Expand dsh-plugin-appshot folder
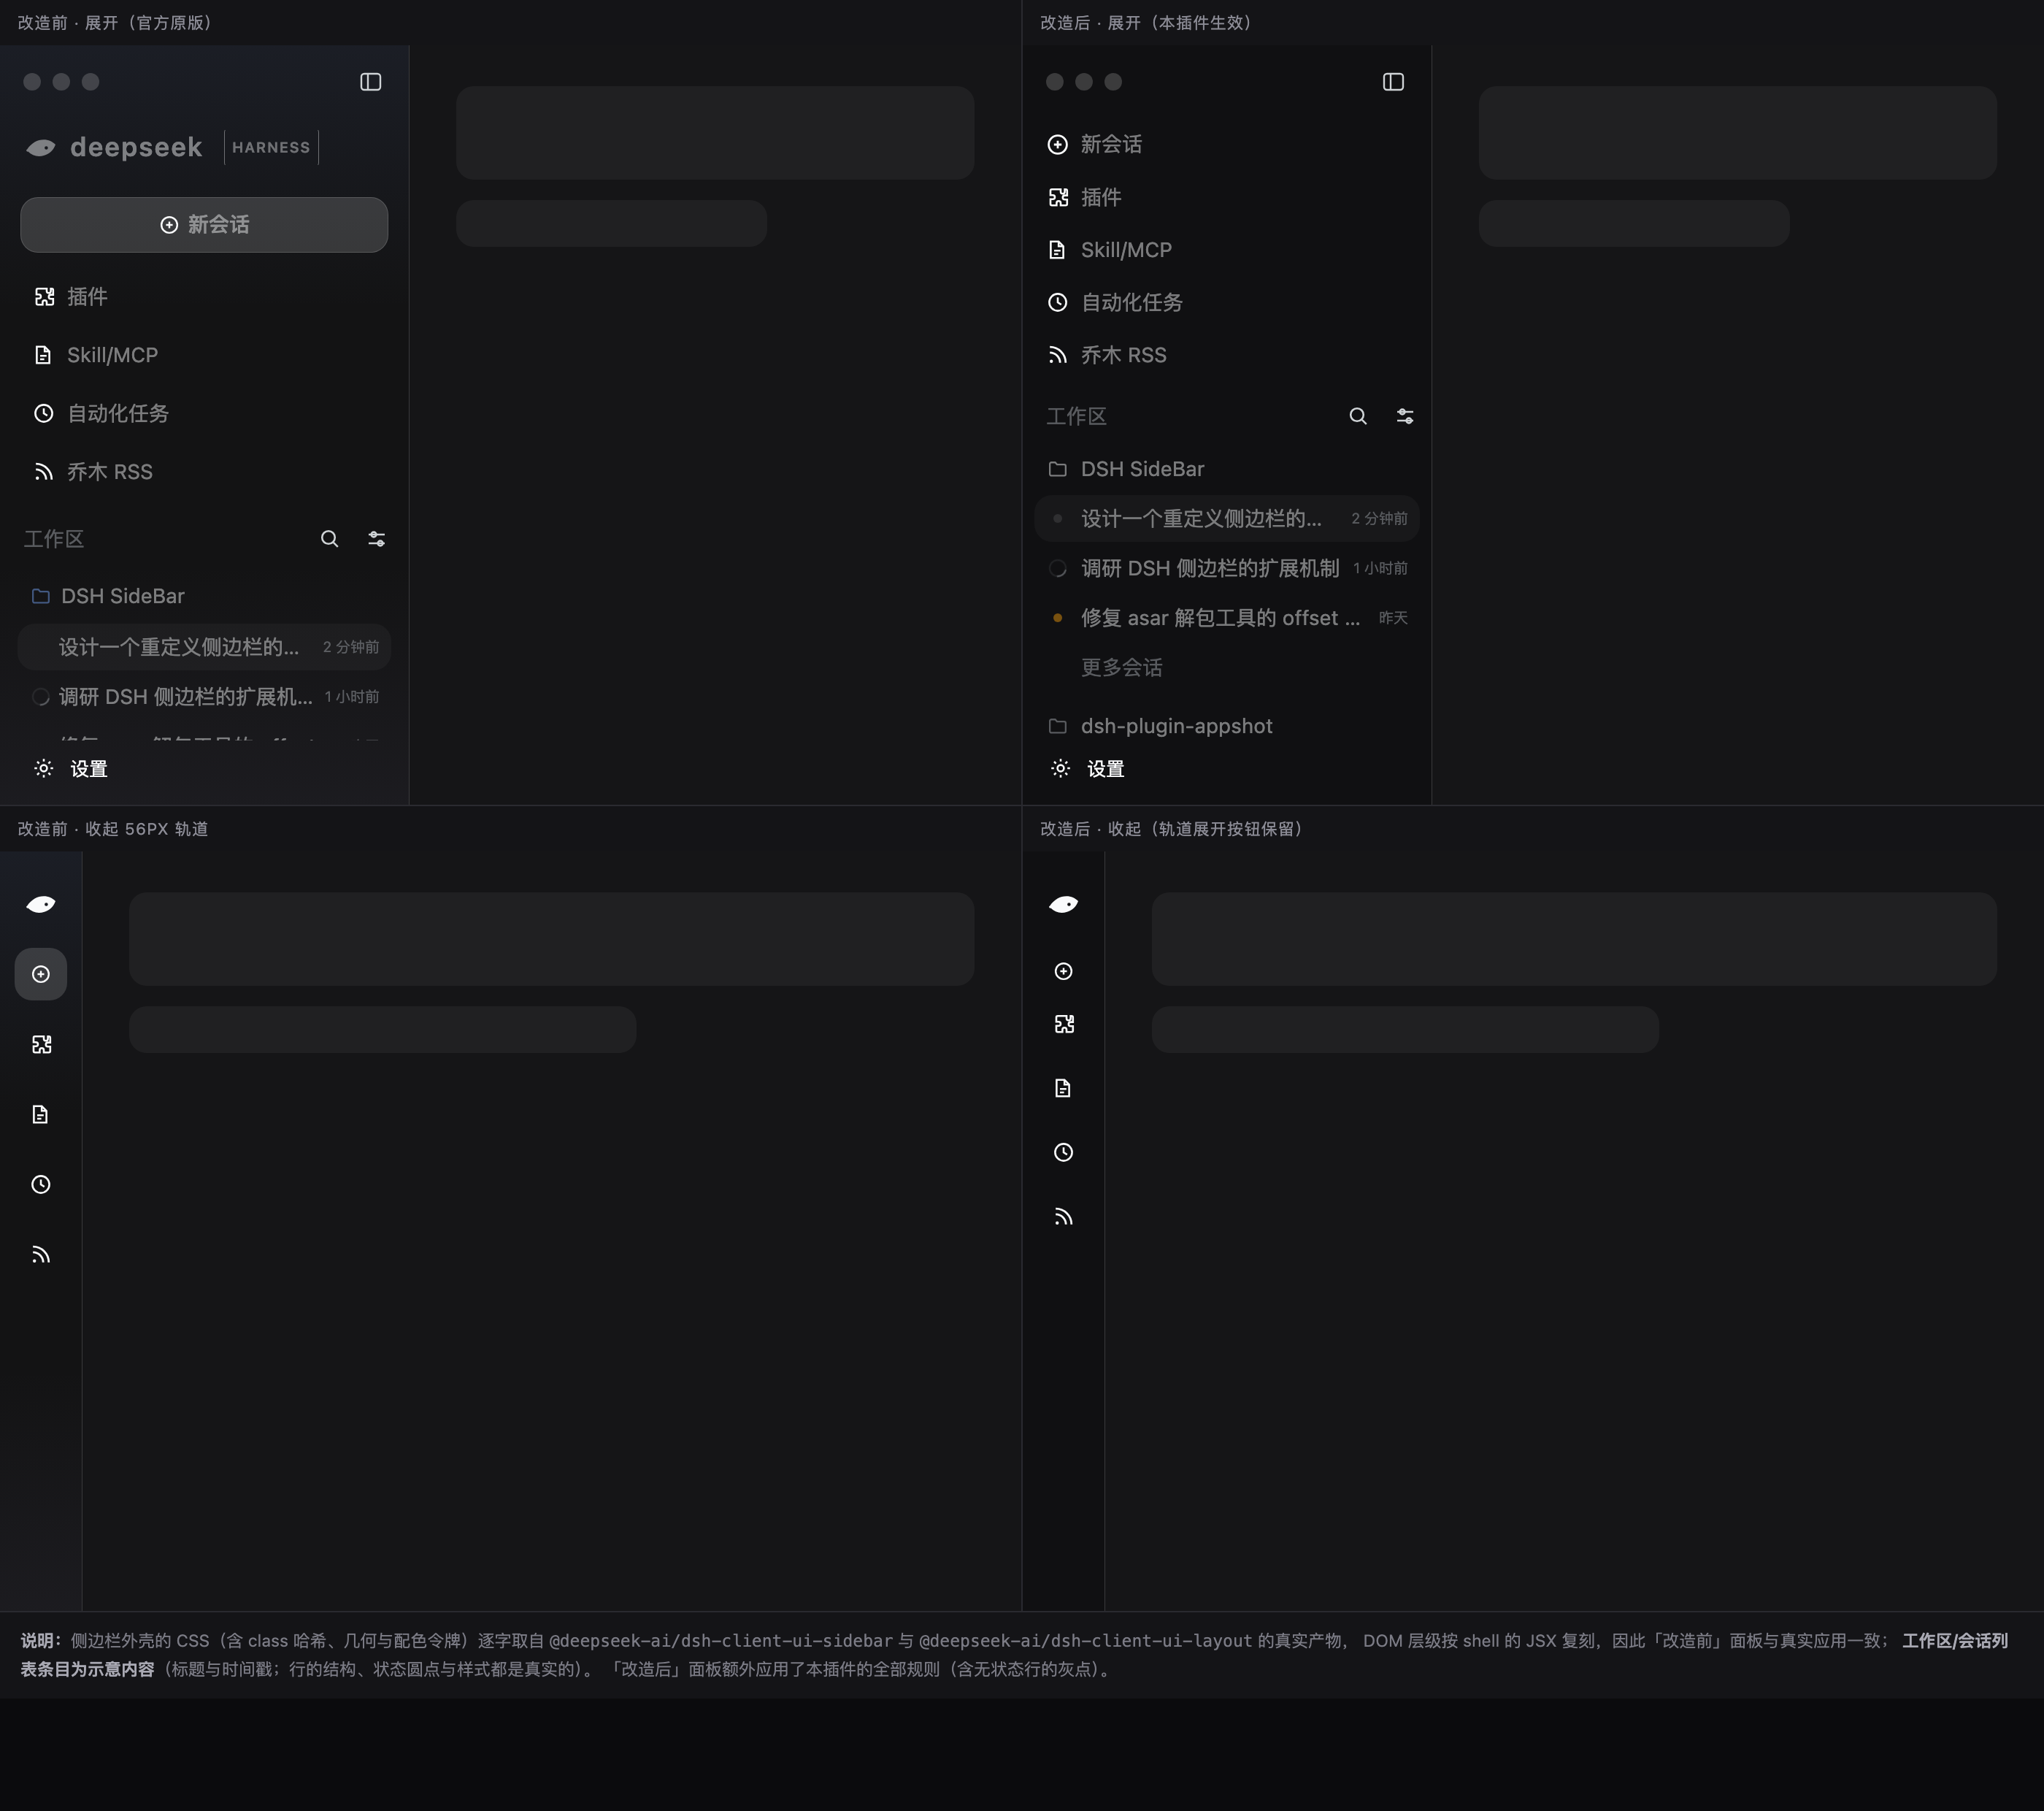The height and width of the screenshot is (1811, 2044). 1227,727
